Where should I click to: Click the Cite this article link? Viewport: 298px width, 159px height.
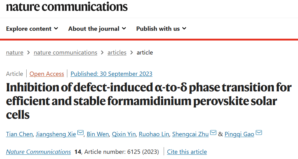click(187, 152)
